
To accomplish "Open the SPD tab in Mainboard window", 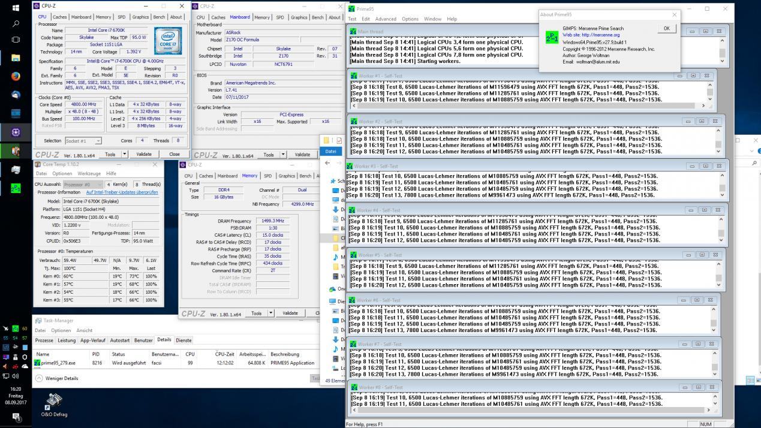I will (x=280, y=17).
